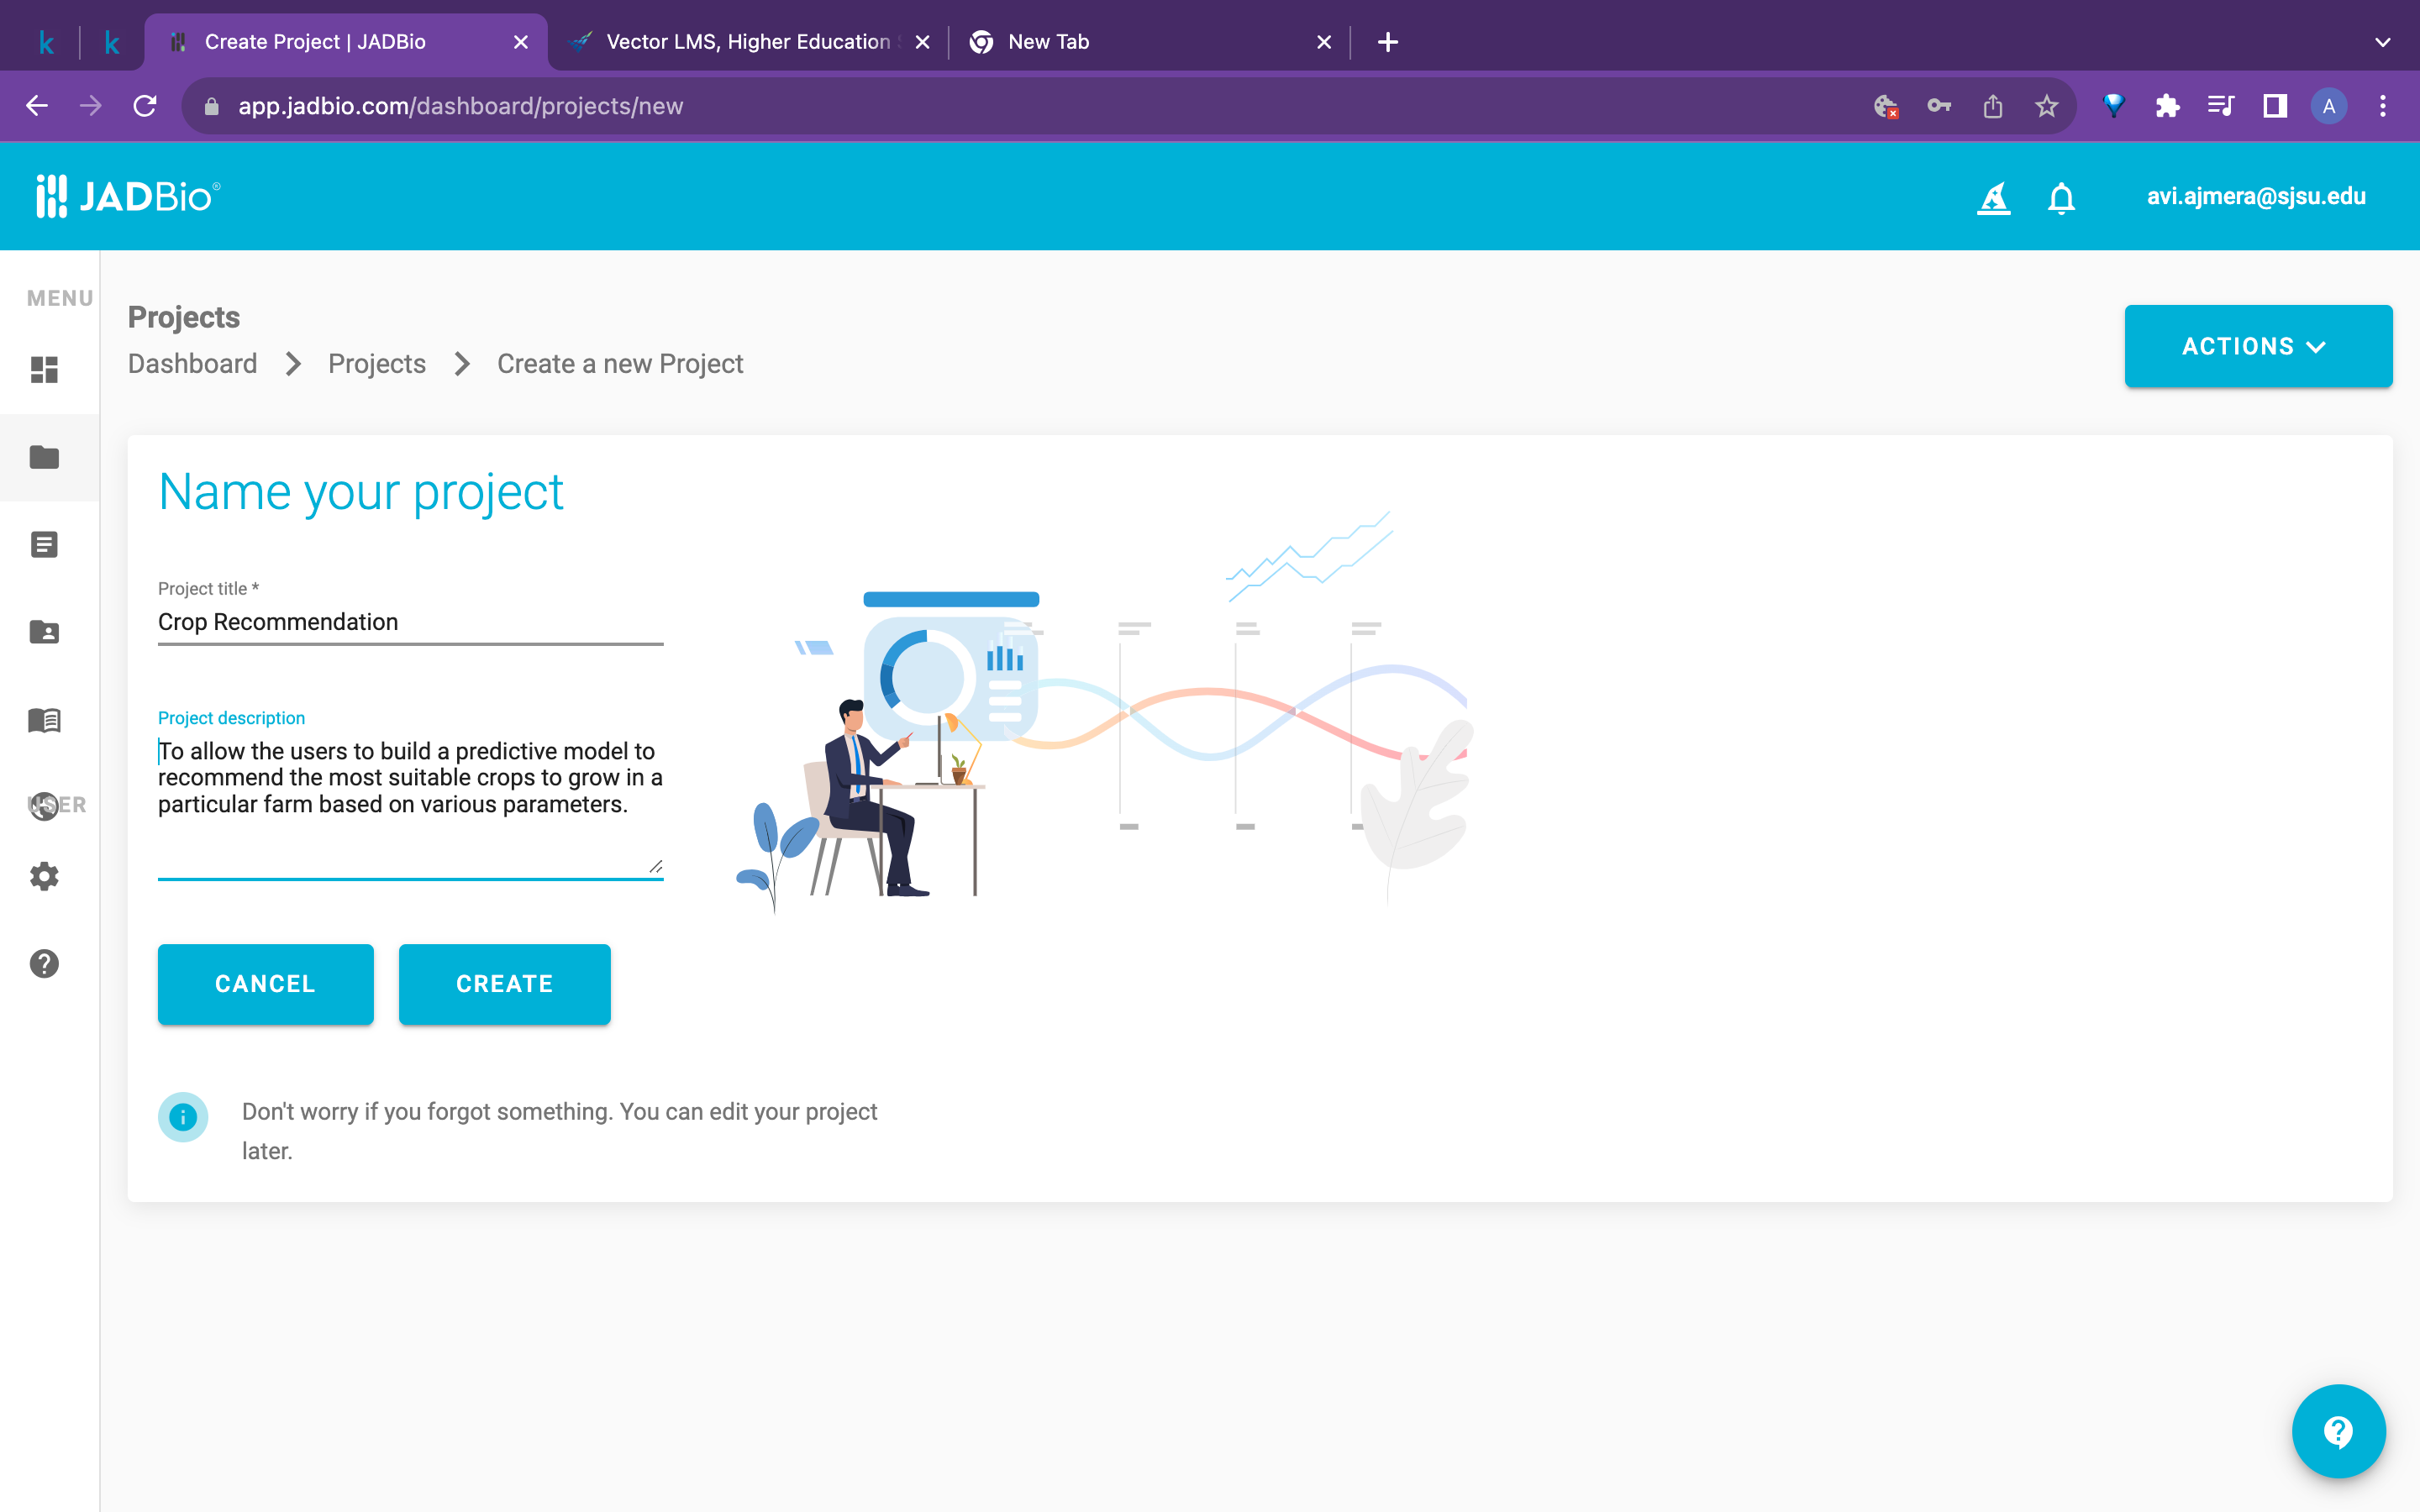Bookmark the page using the star icon

coord(2045,105)
